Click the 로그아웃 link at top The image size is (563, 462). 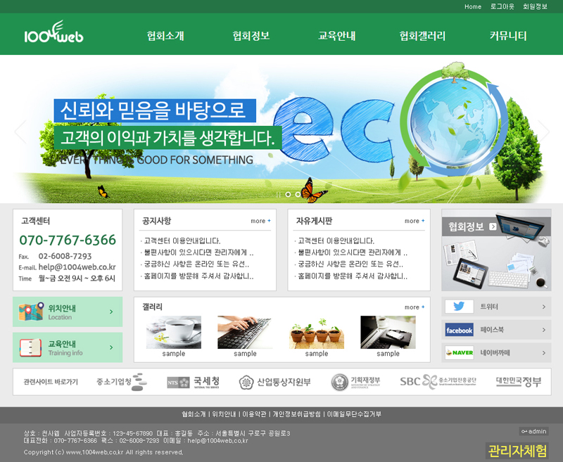tap(502, 6)
